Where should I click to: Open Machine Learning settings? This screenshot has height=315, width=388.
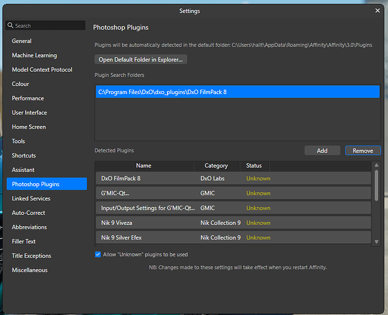pos(35,55)
